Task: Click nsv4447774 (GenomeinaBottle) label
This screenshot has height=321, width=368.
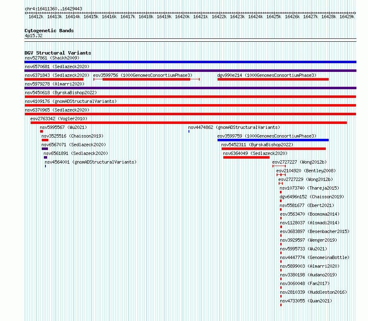Action: point(315,257)
